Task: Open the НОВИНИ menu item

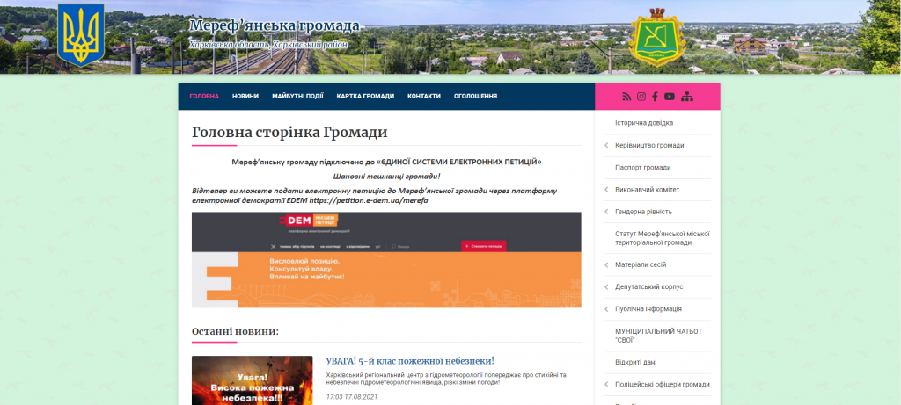Action: (x=245, y=97)
